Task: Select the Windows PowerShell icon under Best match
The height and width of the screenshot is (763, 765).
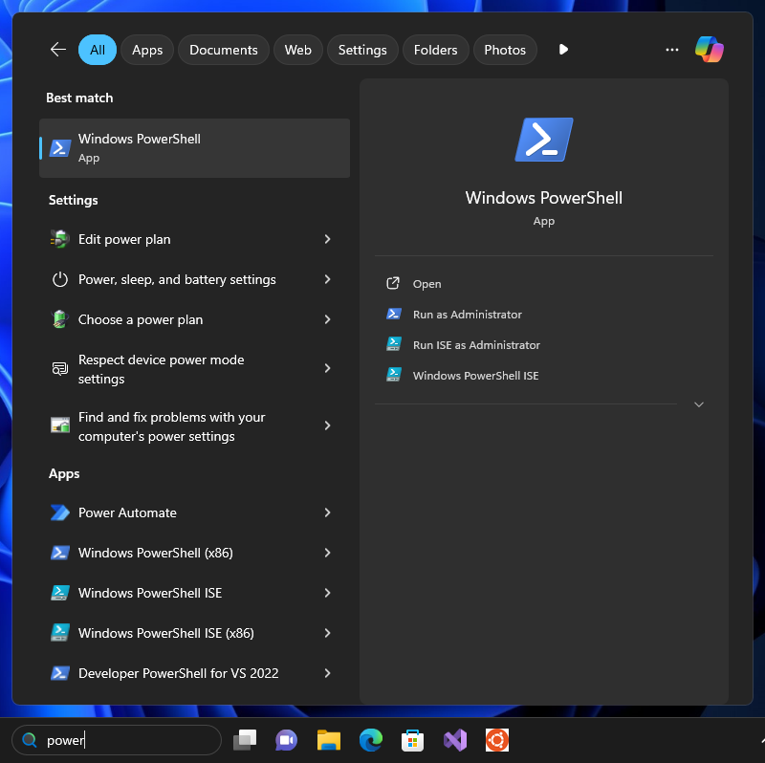Action: point(59,147)
